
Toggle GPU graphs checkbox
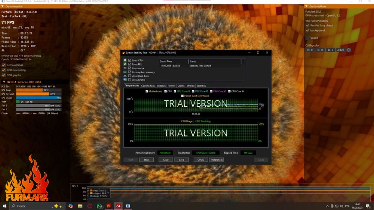[4, 75]
